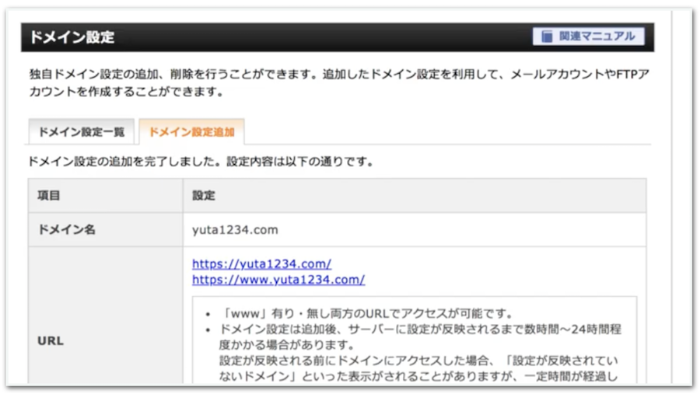Click the 項目 column header
The height and width of the screenshot is (394, 700).
(x=49, y=196)
